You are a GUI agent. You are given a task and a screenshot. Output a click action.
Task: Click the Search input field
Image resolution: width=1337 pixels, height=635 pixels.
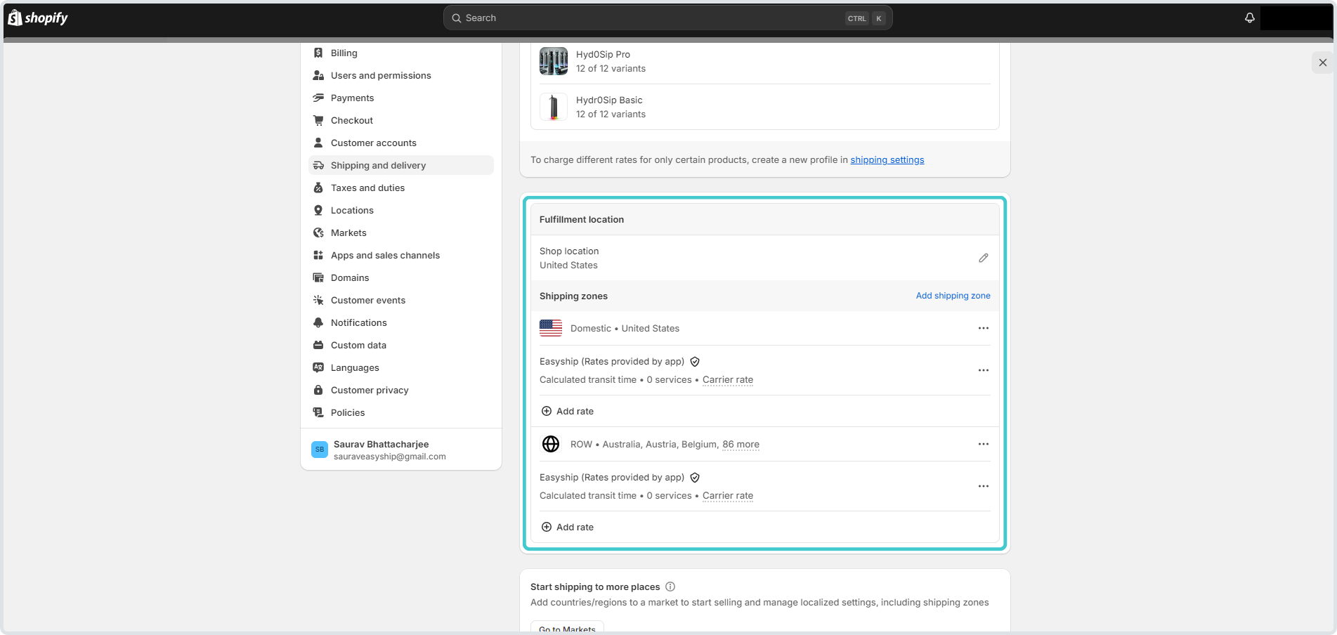pos(667,18)
